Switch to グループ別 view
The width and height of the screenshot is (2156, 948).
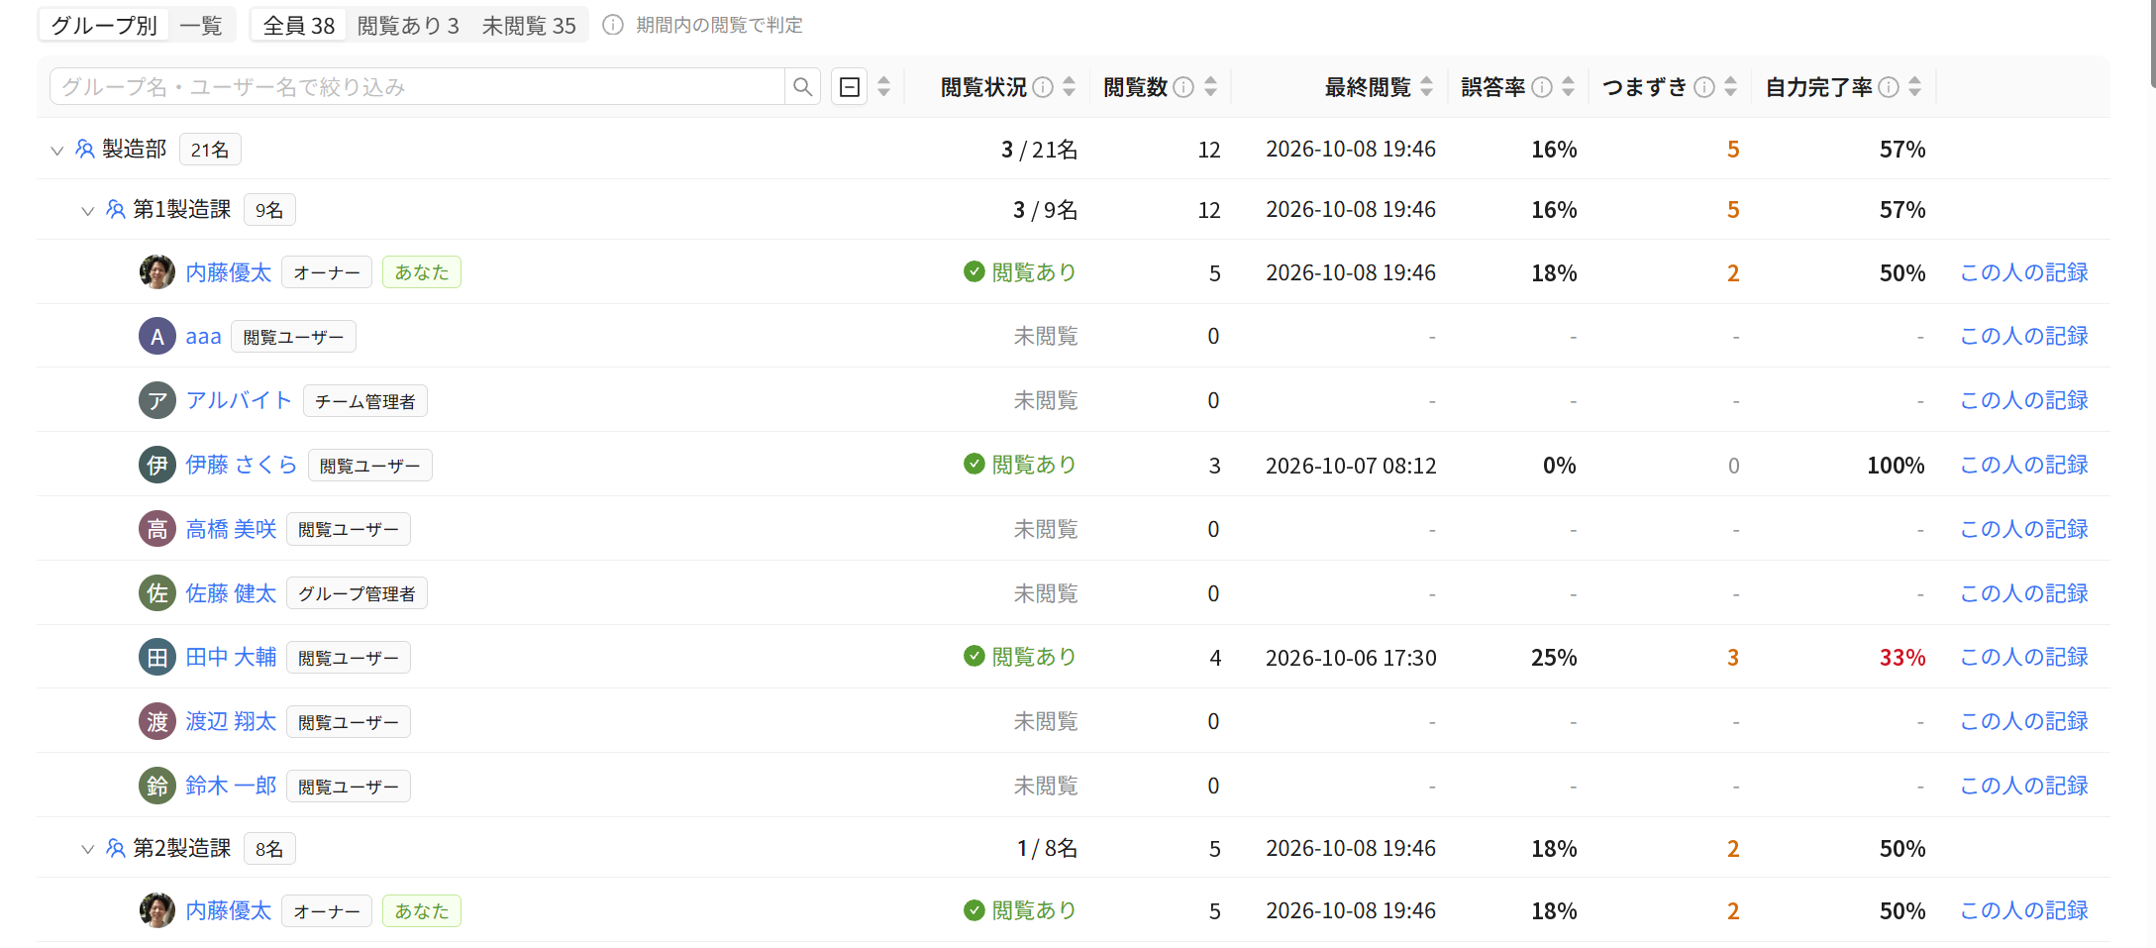click(104, 25)
